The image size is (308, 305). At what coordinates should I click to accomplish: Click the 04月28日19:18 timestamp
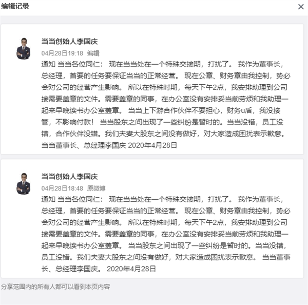point(62,53)
